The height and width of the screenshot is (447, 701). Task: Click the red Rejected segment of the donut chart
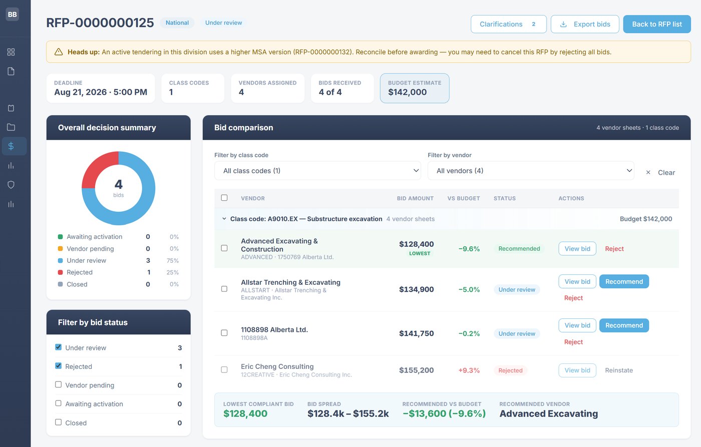98,167
